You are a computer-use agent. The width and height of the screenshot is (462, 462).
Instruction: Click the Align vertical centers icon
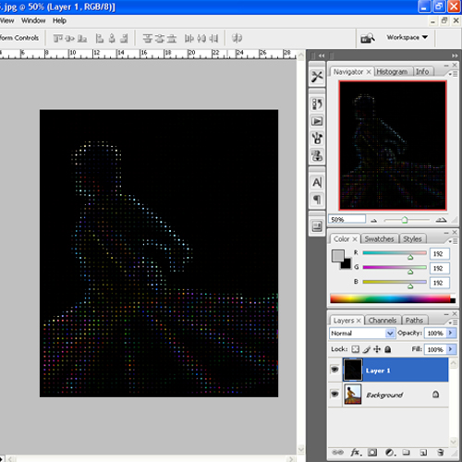pos(70,39)
